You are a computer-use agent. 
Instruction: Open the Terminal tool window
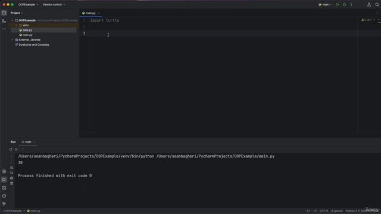click(x=4, y=188)
